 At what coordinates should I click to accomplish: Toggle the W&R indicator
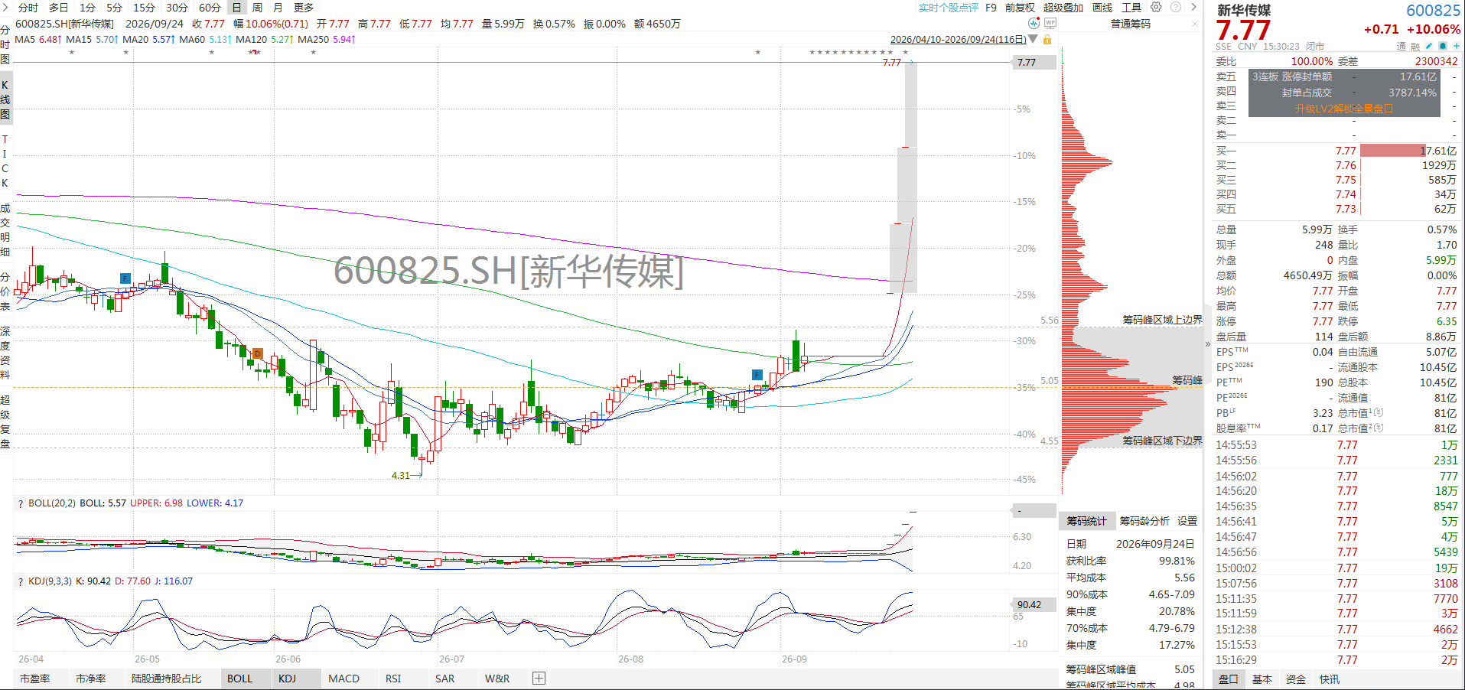click(497, 679)
